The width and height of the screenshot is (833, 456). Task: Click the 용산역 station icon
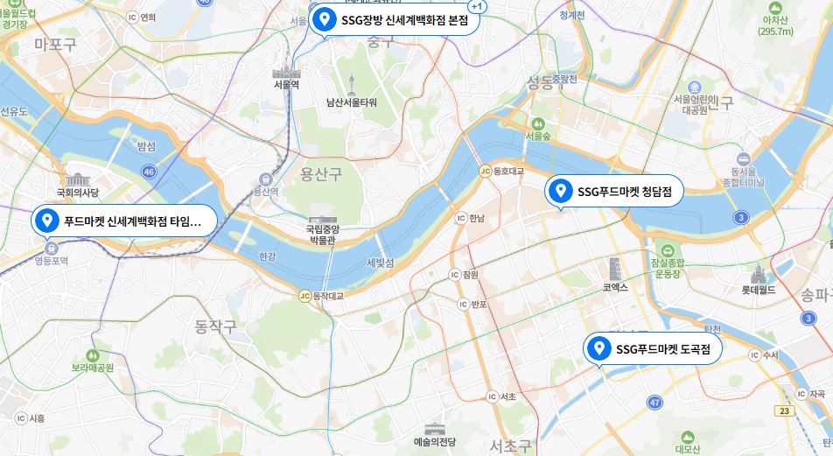coord(266,179)
